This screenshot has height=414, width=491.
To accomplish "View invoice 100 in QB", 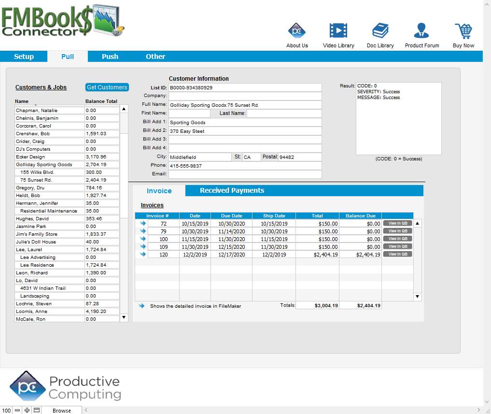I will (x=398, y=239).
